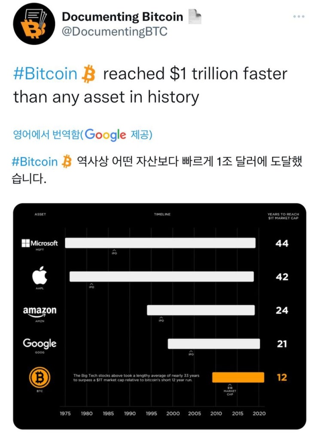
Task: Open the tweet's three-dot more menu
Action: click(298, 16)
